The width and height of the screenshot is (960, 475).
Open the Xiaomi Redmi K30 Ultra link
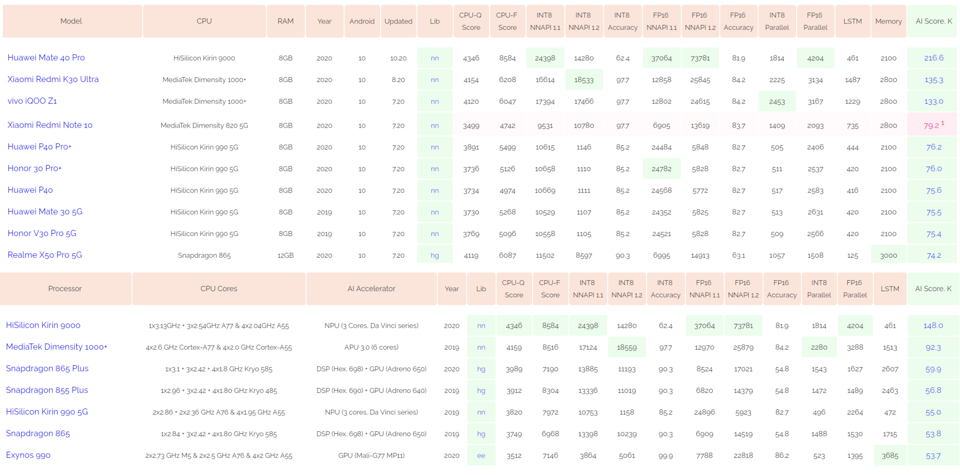coord(53,79)
